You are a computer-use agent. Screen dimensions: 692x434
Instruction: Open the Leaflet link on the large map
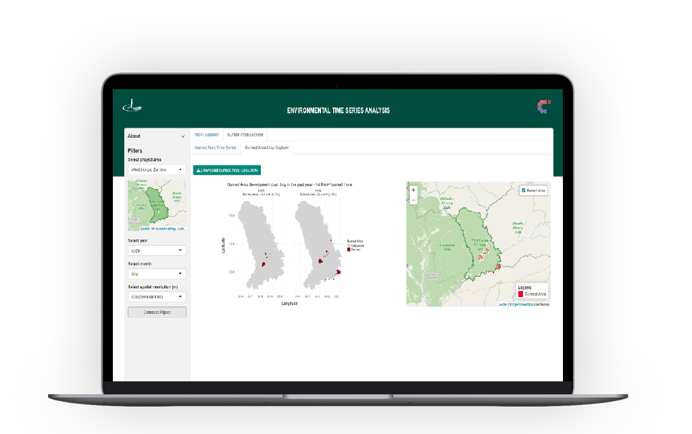[x=503, y=304]
